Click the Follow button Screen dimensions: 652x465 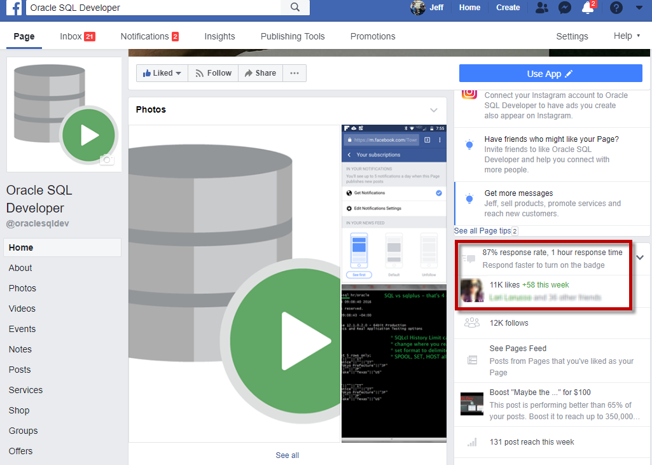click(x=213, y=73)
